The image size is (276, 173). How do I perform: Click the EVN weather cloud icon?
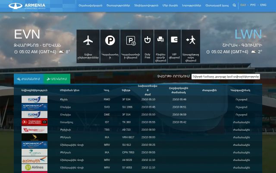click(x=61, y=52)
